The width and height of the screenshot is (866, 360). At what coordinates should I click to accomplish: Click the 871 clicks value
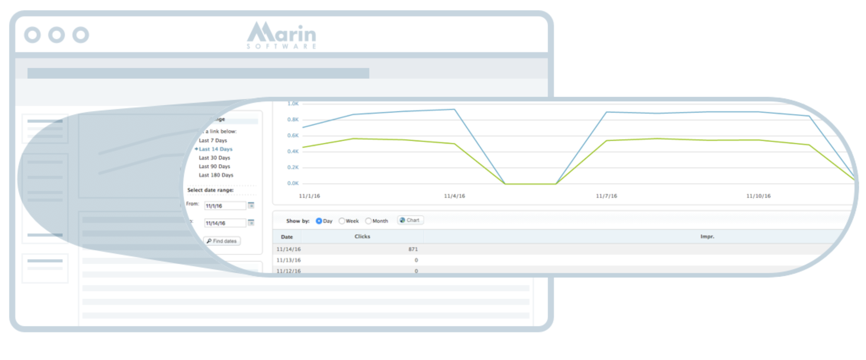coord(413,249)
